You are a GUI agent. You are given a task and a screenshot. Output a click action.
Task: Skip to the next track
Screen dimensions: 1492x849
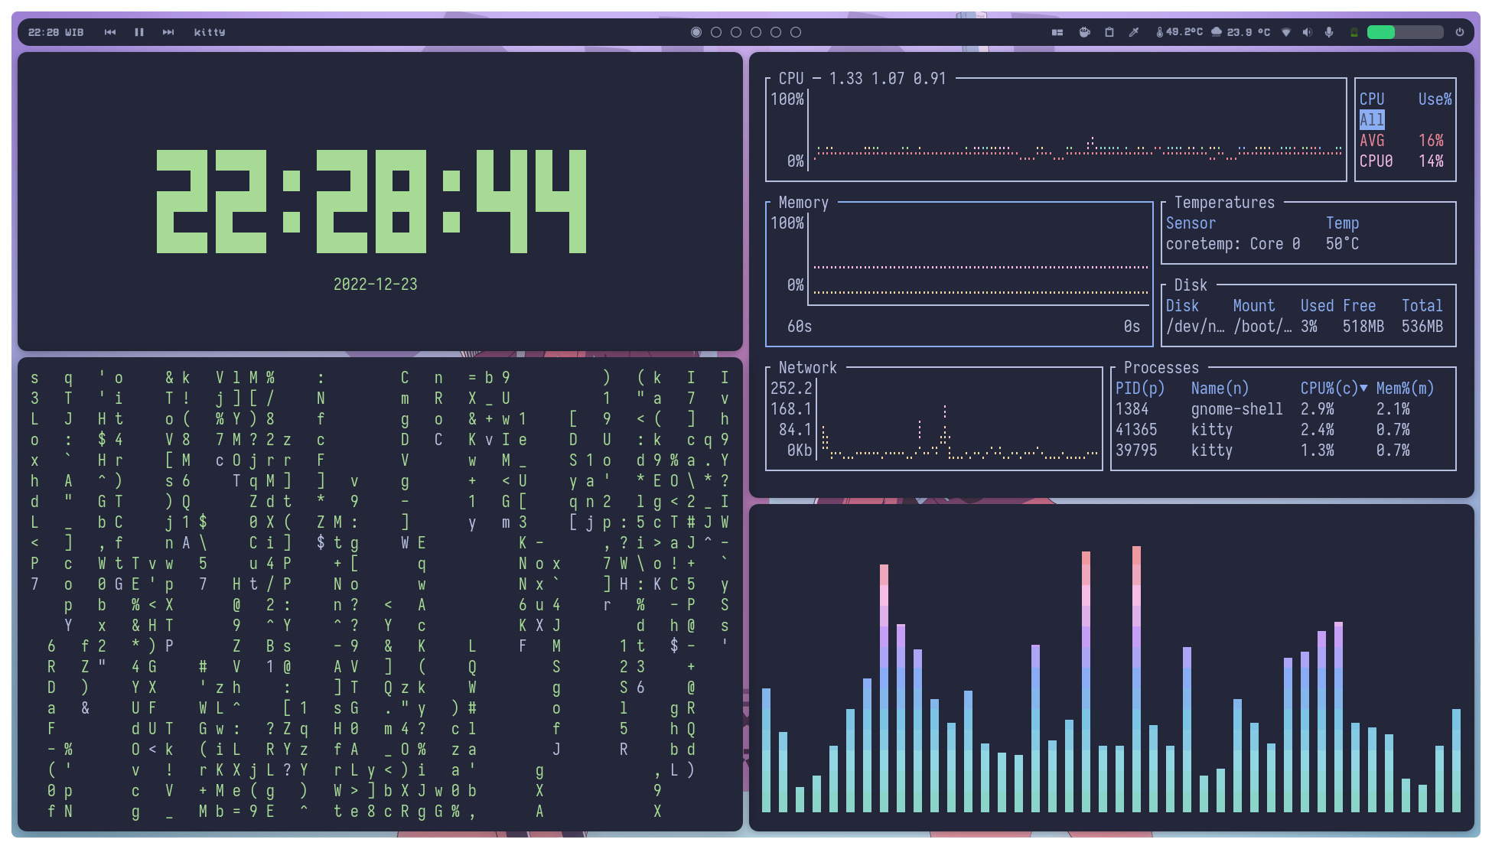[168, 32]
